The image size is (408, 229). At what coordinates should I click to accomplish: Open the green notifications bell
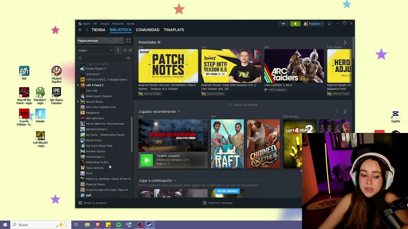295,24
